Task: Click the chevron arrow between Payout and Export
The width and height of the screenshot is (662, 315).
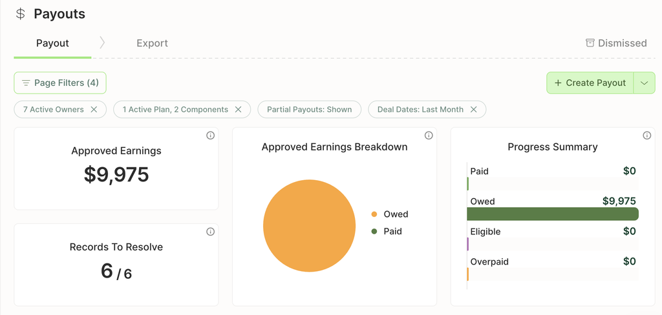Action: pyautogui.click(x=102, y=43)
